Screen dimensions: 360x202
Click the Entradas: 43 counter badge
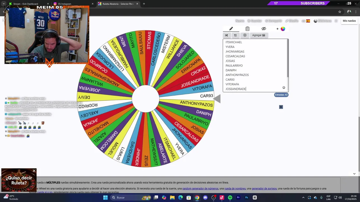(x=281, y=95)
